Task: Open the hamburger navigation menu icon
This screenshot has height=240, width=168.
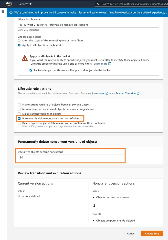Action: tap(3, 12)
